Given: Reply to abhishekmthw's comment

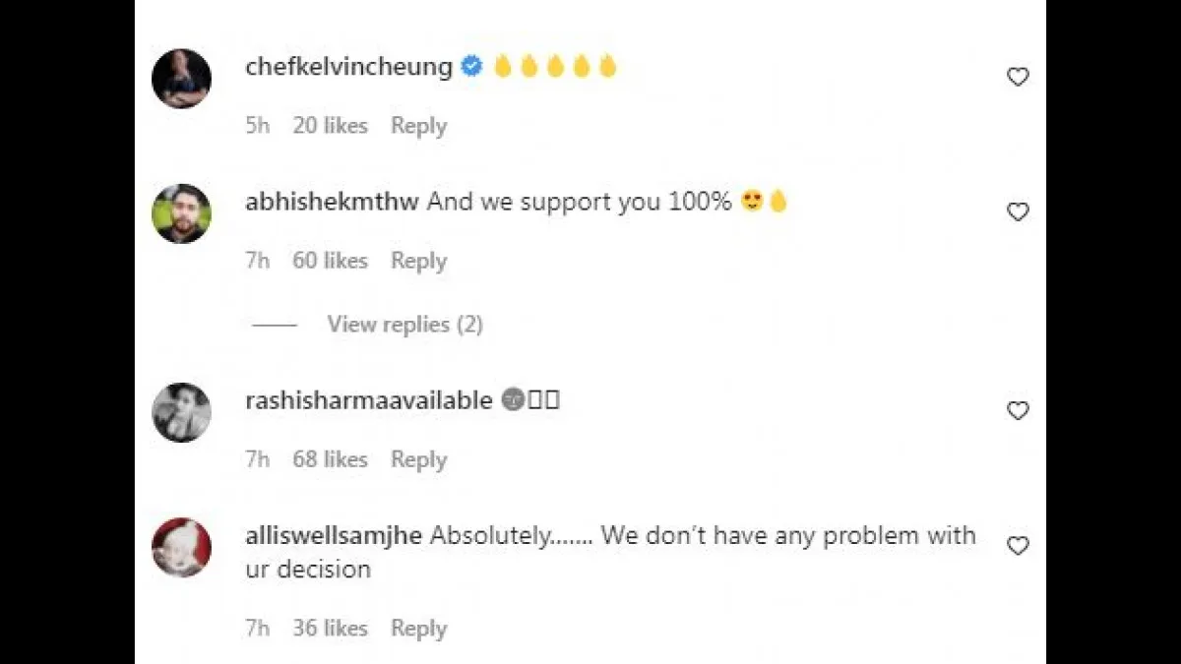Looking at the screenshot, I should click(x=418, y=261).
